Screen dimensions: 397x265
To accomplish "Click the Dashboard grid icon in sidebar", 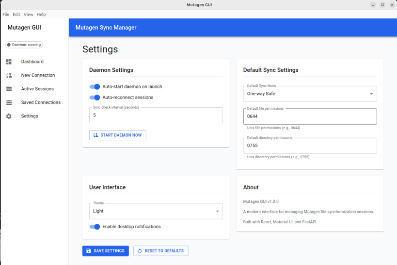I will pyautogui.click(x=9, y=62).
